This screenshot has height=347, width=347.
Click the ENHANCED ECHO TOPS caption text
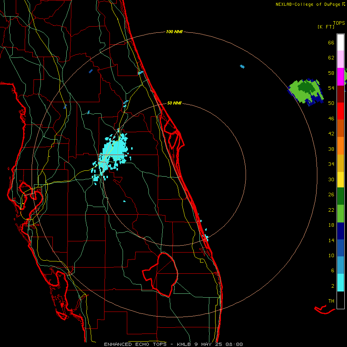point(135,344)
